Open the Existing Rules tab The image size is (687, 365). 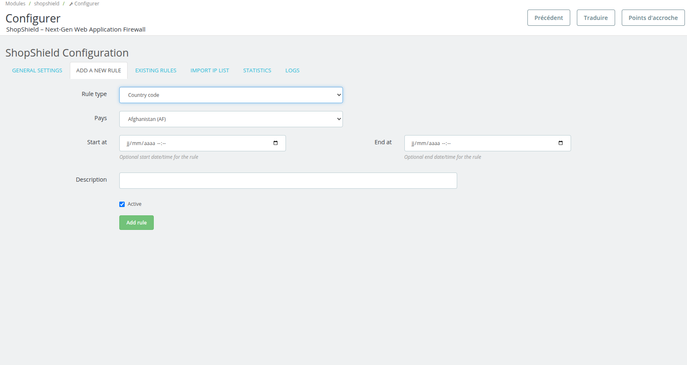(x=156, y=71)
